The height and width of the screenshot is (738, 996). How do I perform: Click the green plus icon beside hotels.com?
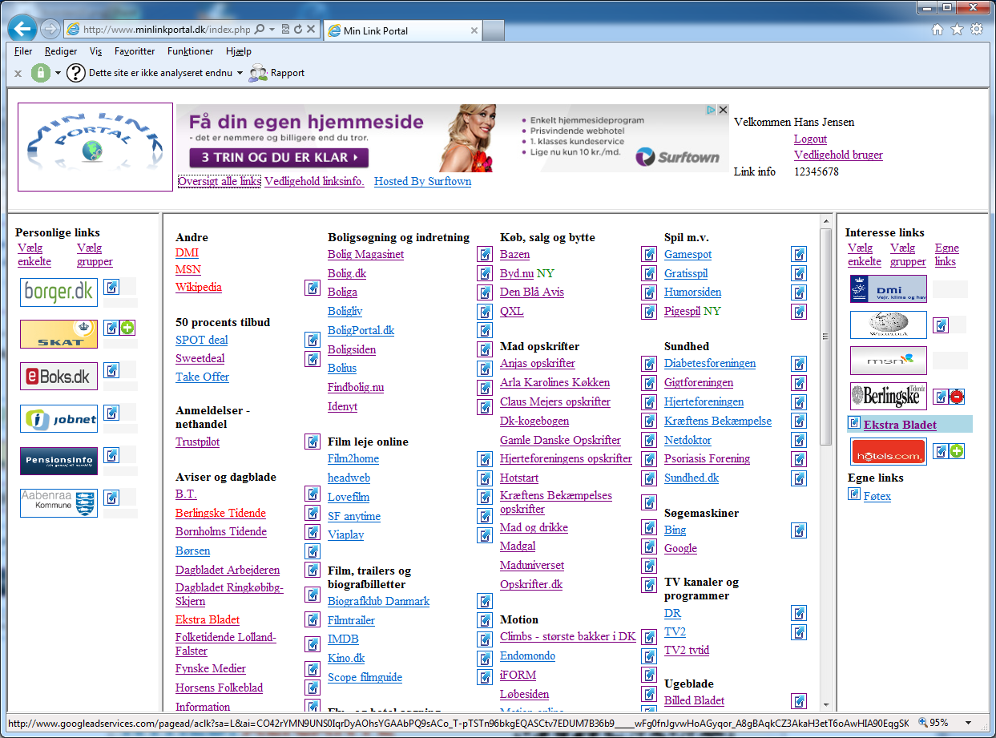click(x=957, y=451)
